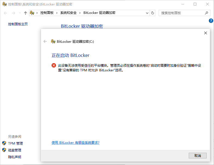This screenshot has height=165, width=214.
Task: Click the search magnifier icon
Action: point(206,13)
